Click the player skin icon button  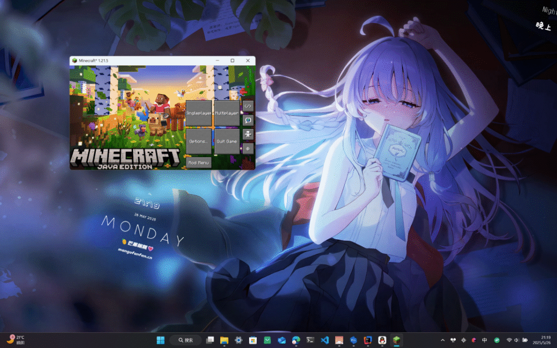click(248, 134)
